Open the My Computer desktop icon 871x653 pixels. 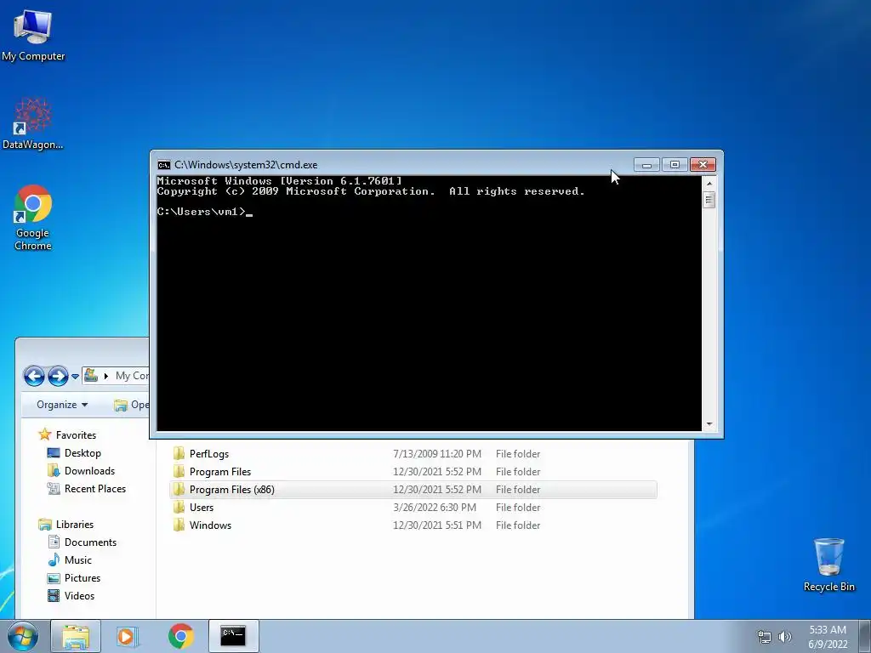[33, 35]
